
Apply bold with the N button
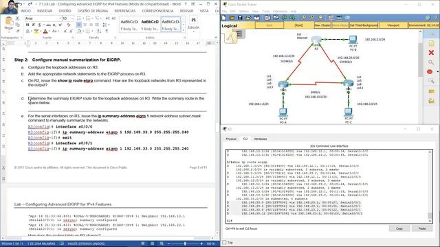(27, 25)
